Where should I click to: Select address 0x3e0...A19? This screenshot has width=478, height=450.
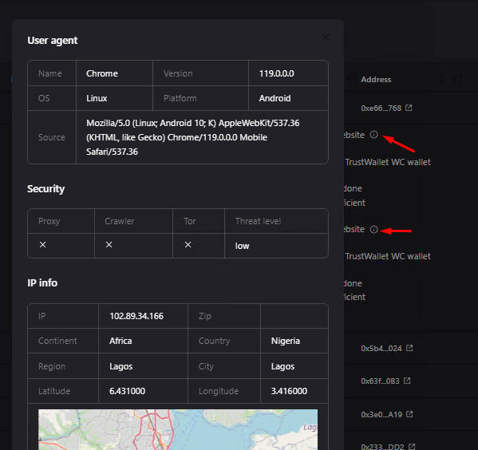[x=381, y=415]
